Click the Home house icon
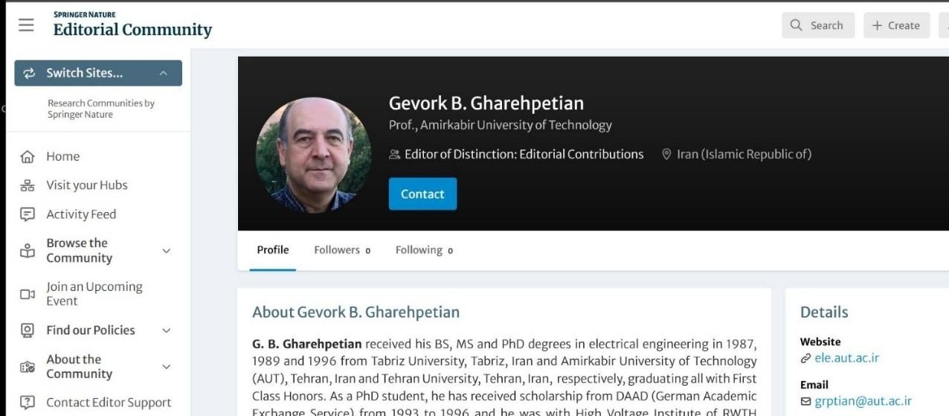 point(28,157)
